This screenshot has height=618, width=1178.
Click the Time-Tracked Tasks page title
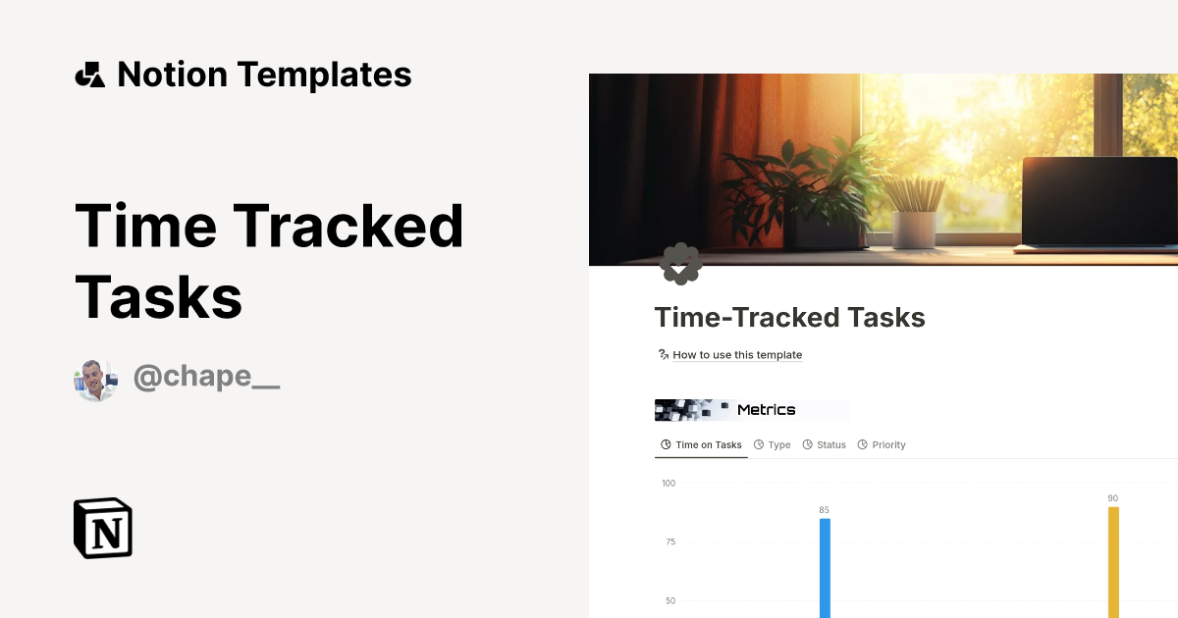790,317
